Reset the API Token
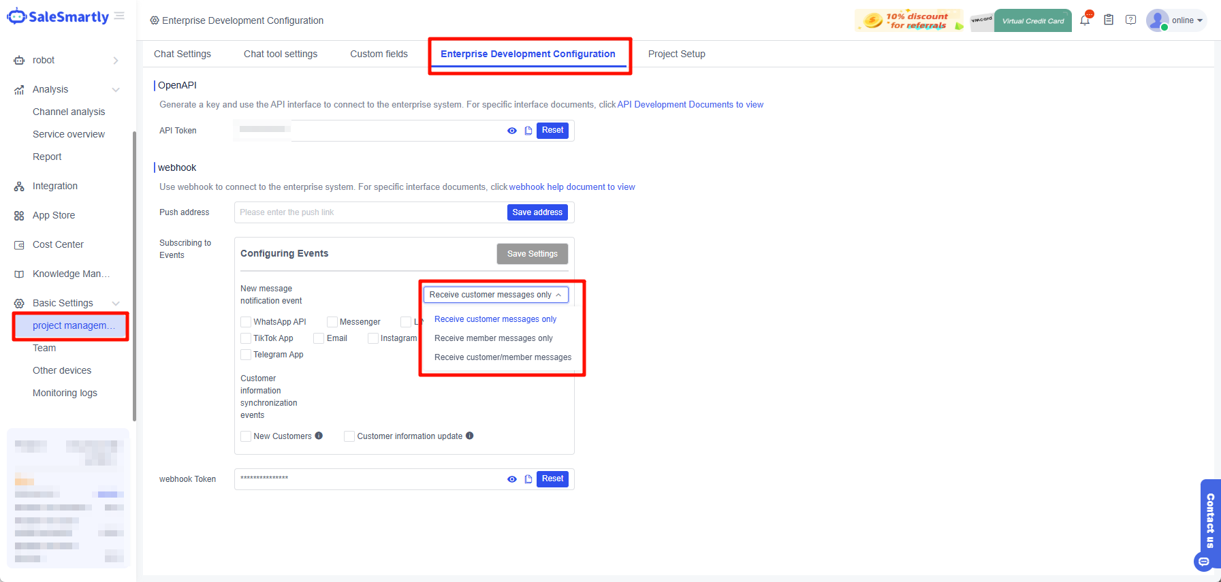Image resolution: width=1221 pixels, height=582 pixels. click(552, 130)
